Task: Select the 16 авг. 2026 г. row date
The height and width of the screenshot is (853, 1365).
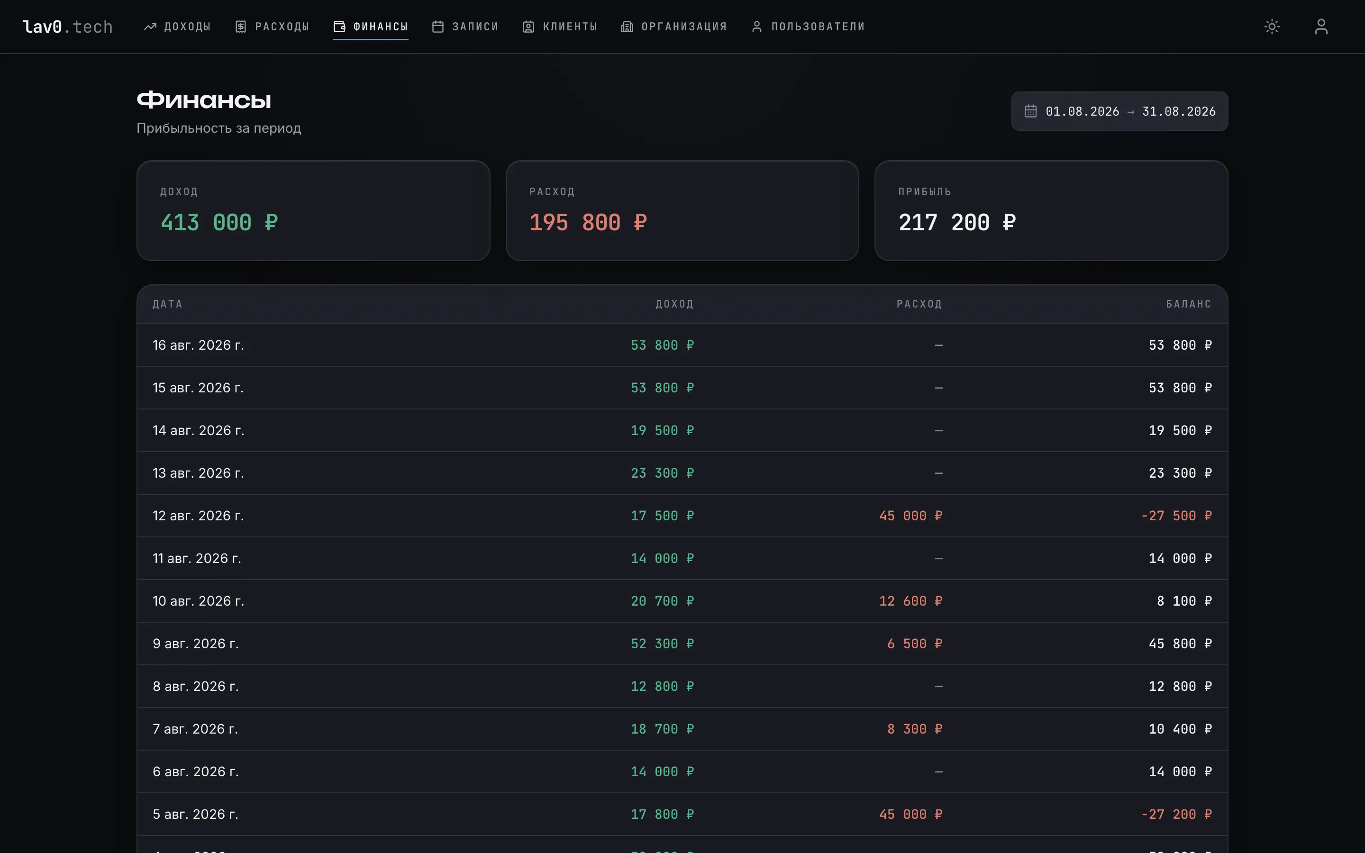Action: click(x=199, y=345)
